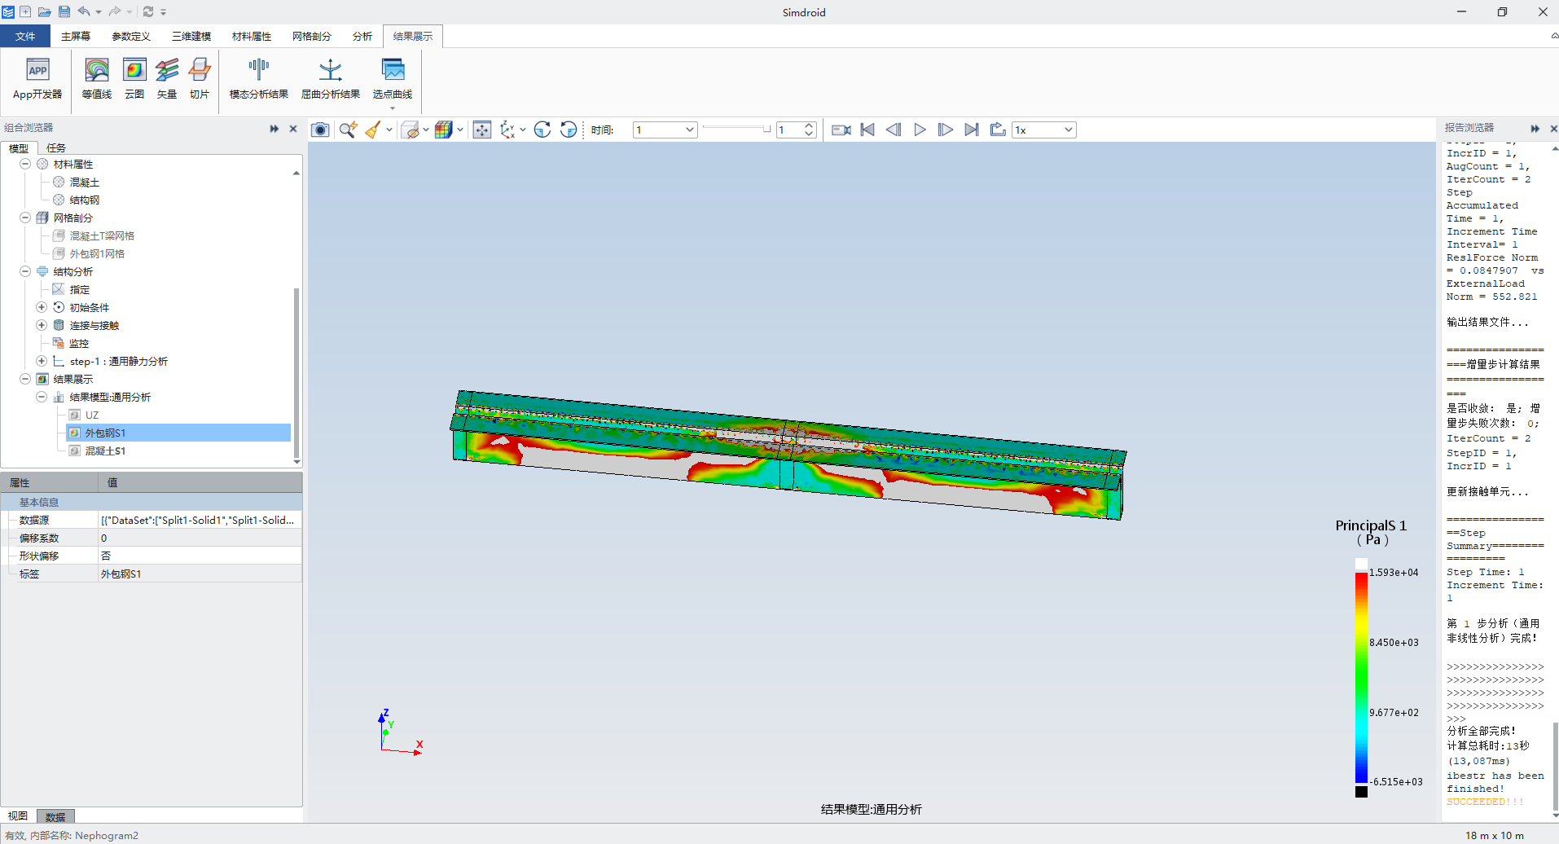Click the PrincipalS 1 color legend bar

(1361, 678)
